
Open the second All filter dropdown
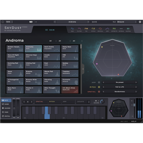65,41
